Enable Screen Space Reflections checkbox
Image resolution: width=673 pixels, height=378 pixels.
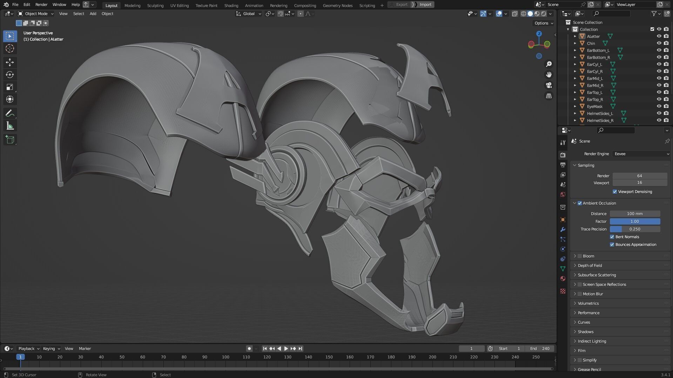point(580,284)
